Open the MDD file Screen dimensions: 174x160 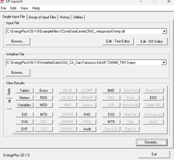(x=44, y=105)
